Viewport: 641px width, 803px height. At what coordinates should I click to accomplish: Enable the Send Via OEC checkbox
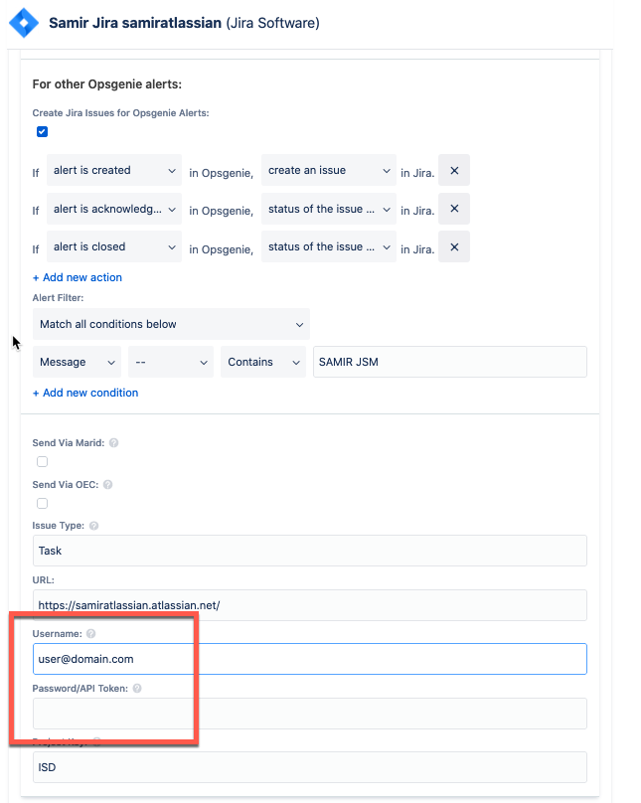pos(42,504)
